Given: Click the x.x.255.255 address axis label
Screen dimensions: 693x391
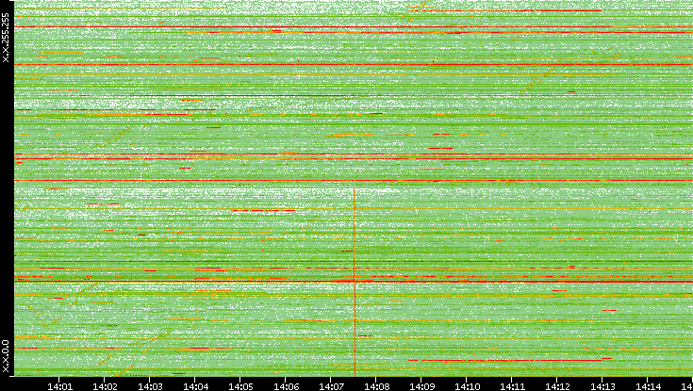Looking at the screenshot, I should pos(6,38).
